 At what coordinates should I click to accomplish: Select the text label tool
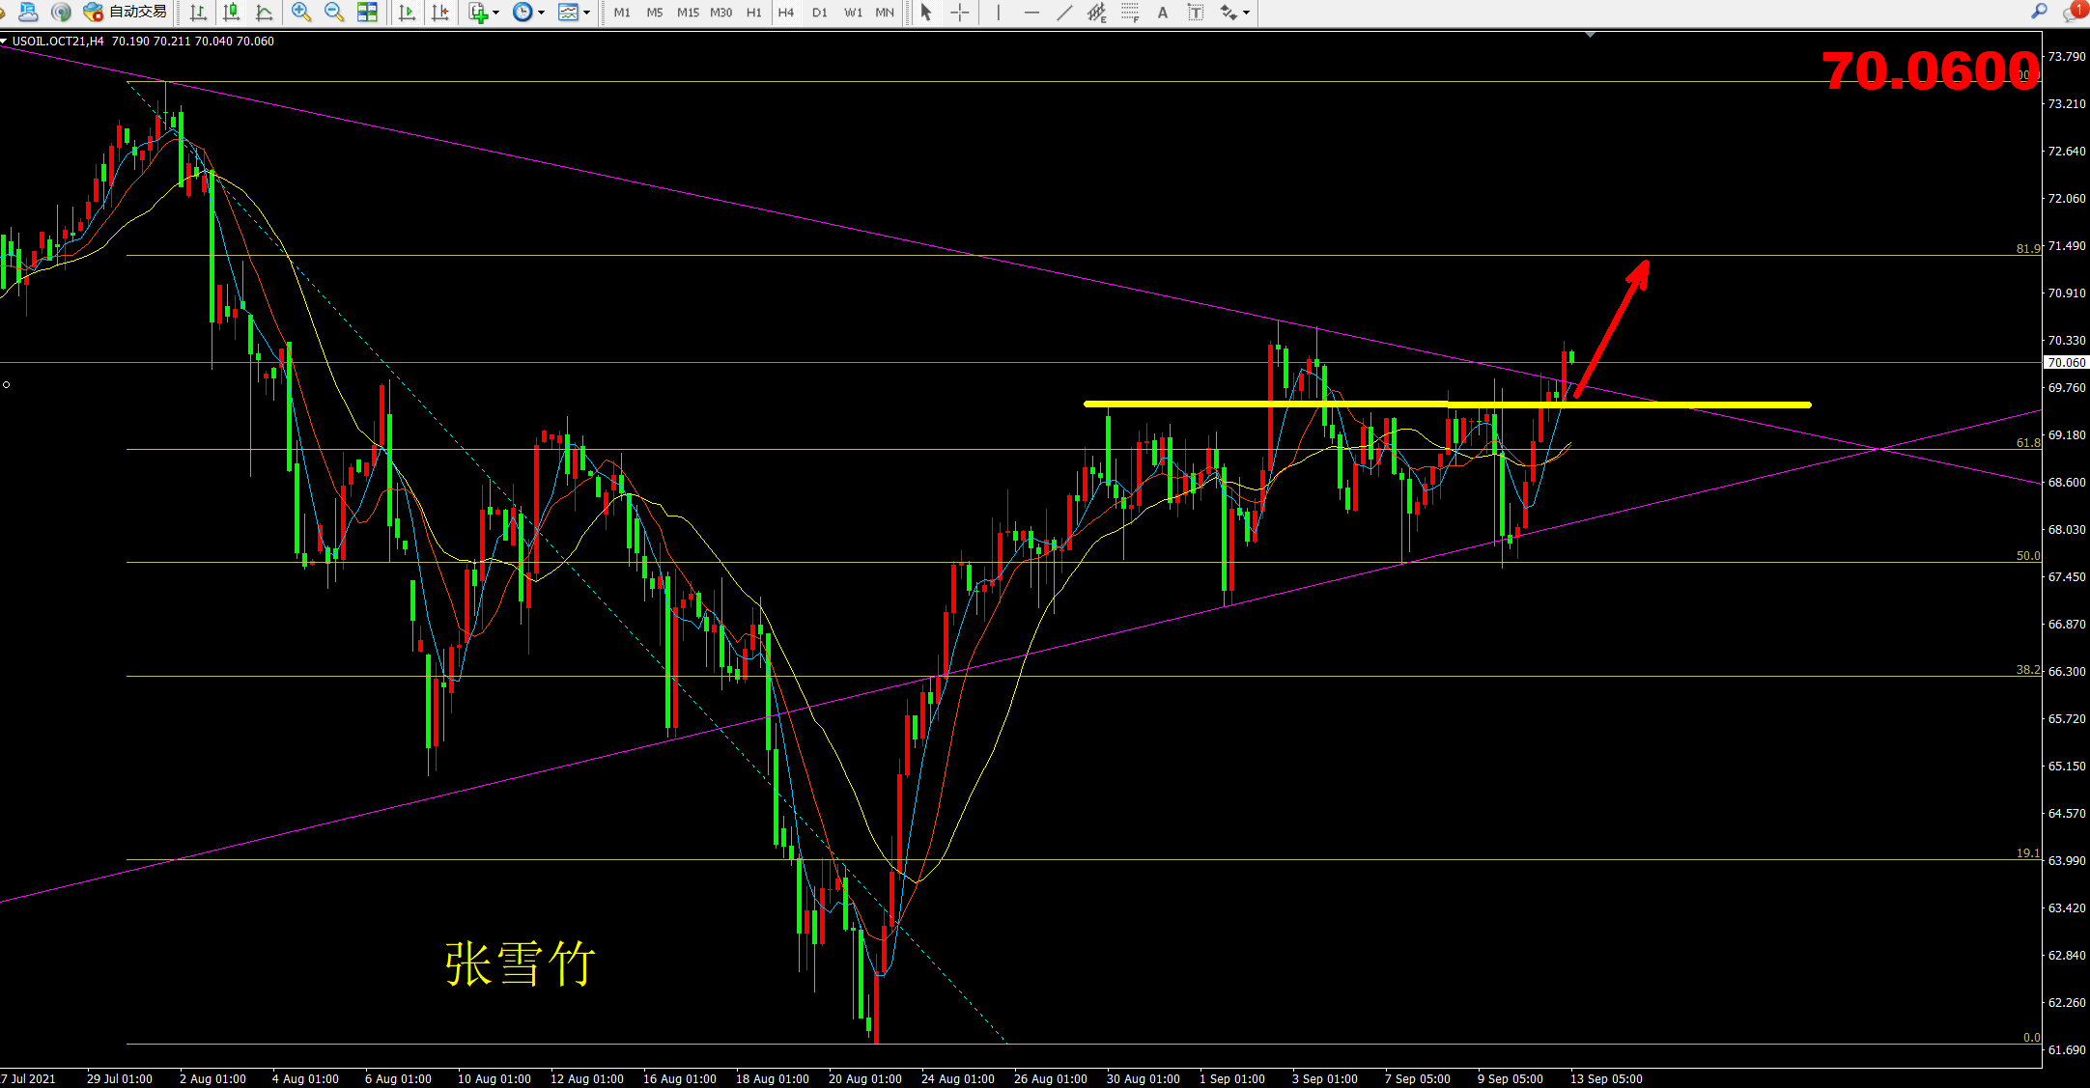(x=1196, y=13)
